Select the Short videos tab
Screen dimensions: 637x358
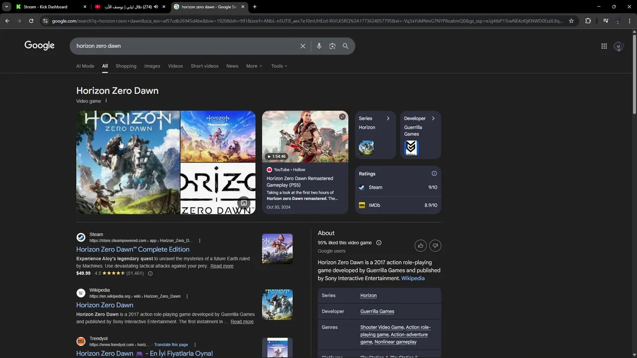coord(205,66)
